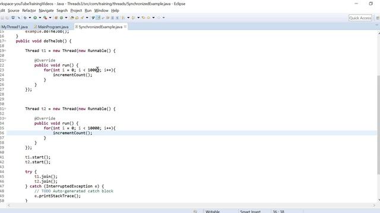Click the Open Type toolbar icon

coord(72,18)
